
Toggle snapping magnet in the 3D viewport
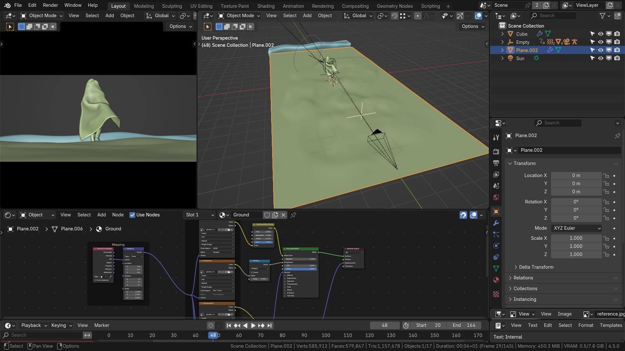(x=394, y=16)
